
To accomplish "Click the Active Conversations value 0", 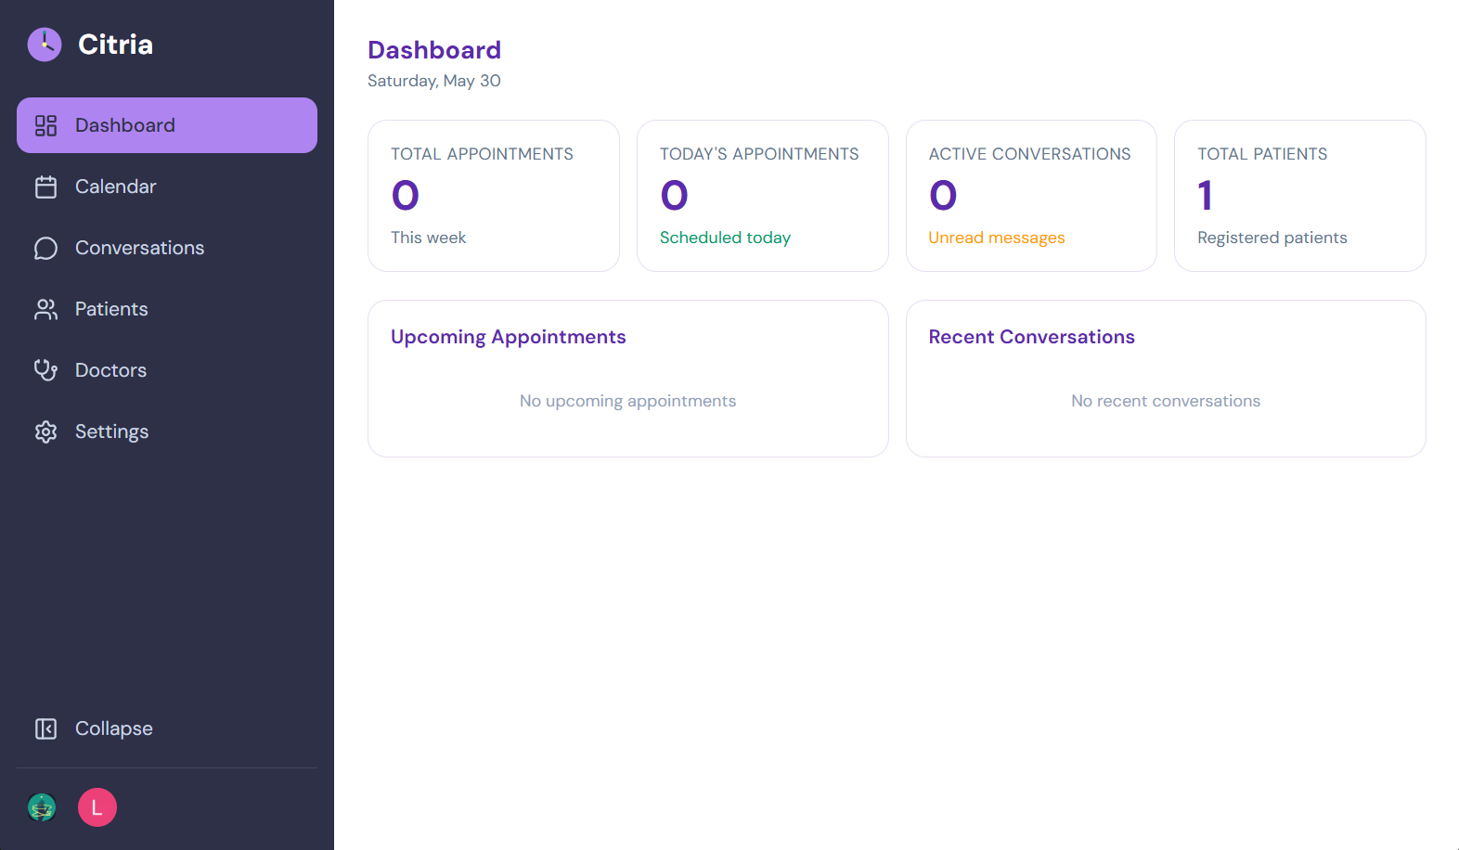I will point(943,195).
